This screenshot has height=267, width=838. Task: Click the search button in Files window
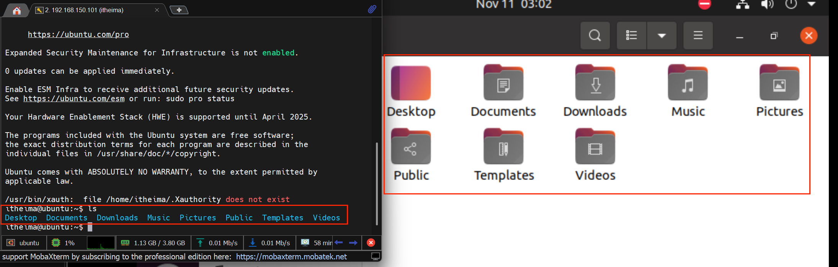tap(595, 36)
